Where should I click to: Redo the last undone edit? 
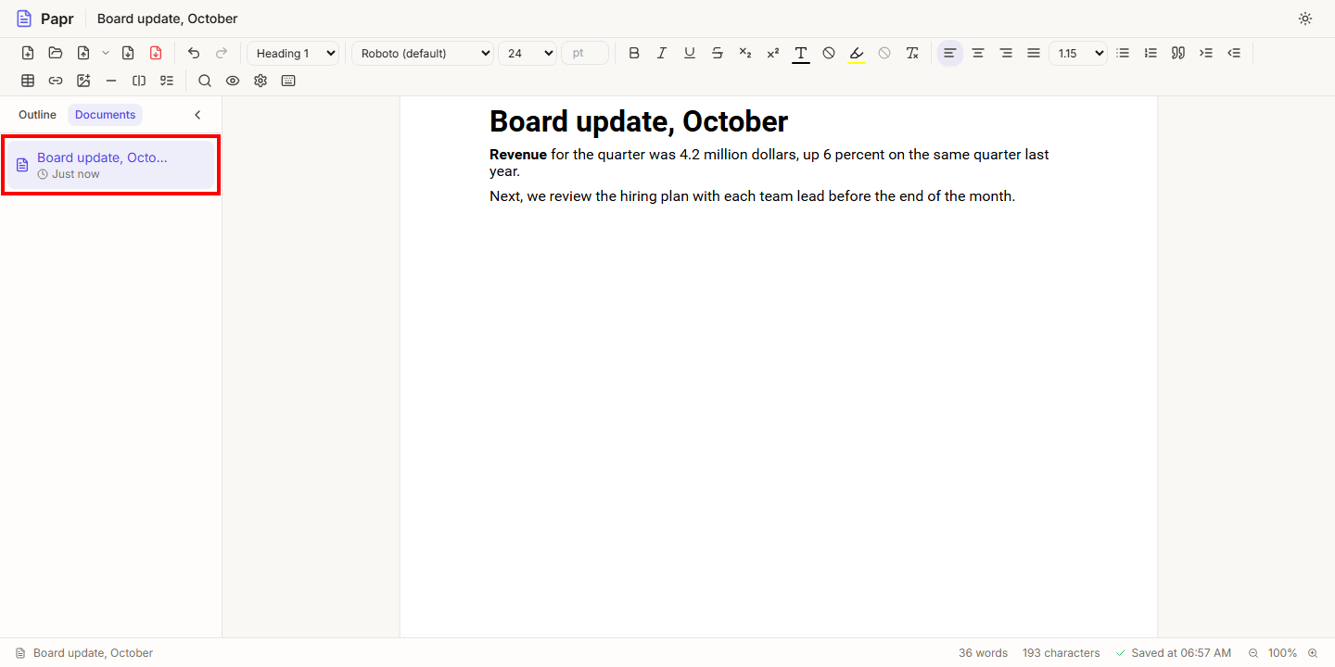pos(222,53)
